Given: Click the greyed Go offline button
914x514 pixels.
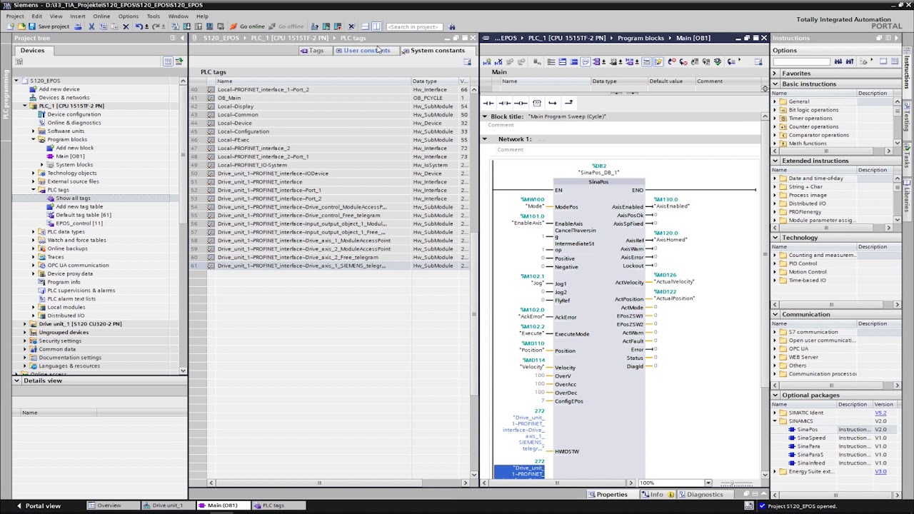Looking at the screenshot, I should pos(286,26).
